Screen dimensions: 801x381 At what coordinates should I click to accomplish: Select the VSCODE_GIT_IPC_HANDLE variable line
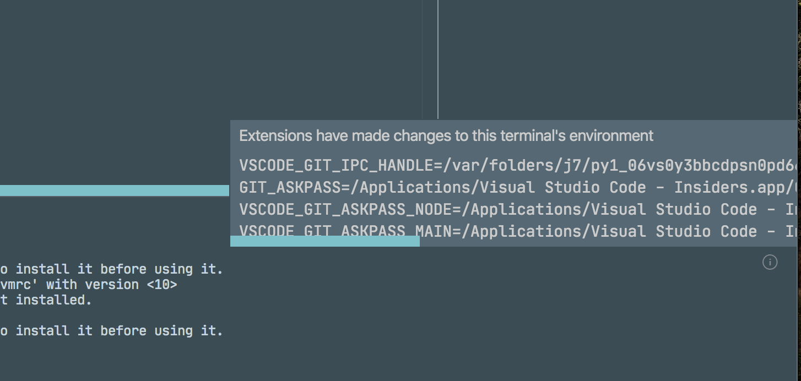click(441, 165)
